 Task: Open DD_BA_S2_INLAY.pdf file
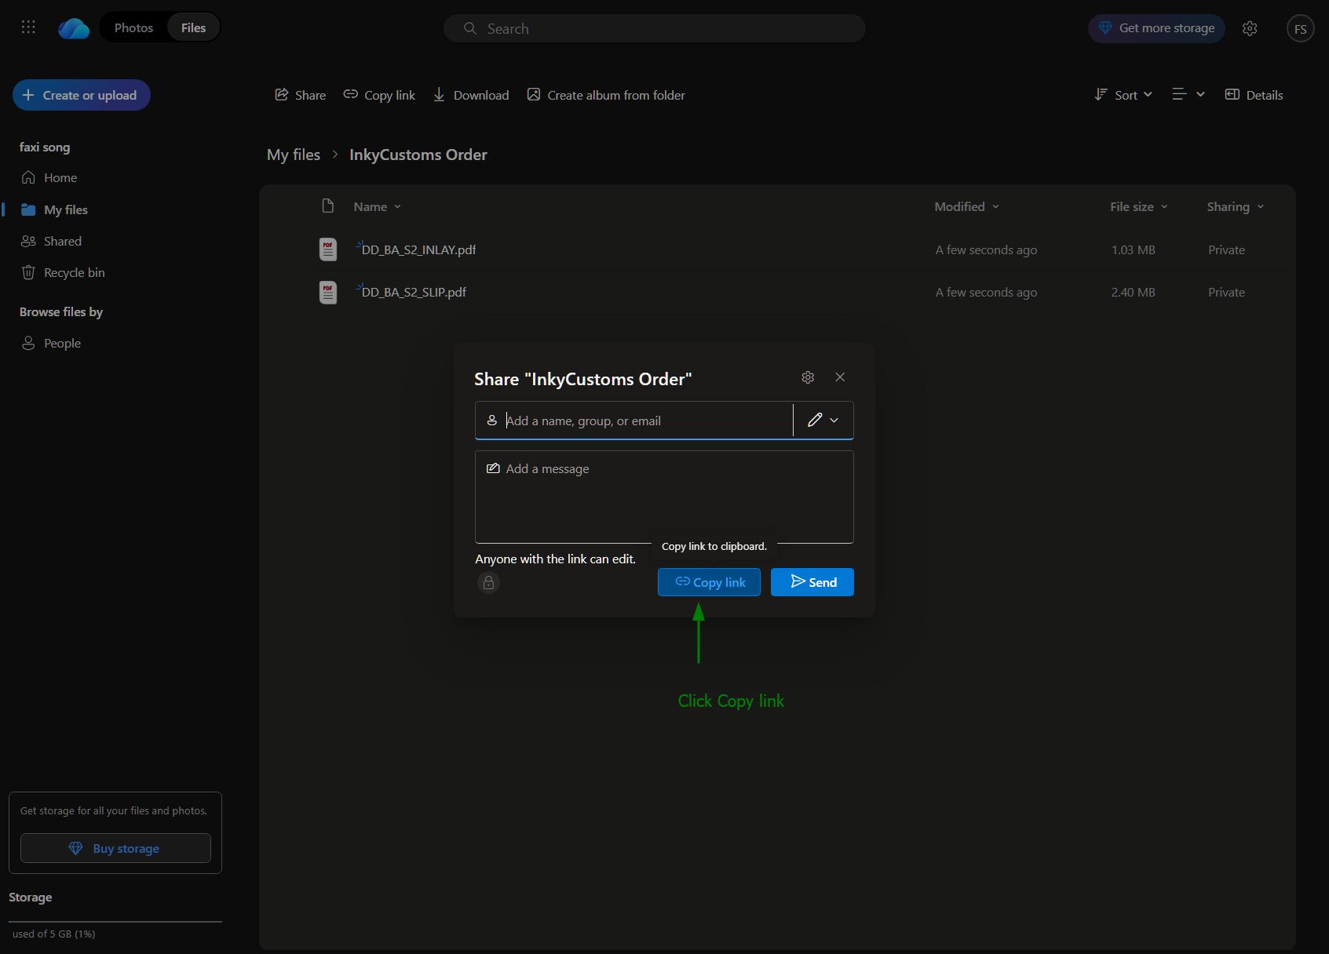[418, 249]
